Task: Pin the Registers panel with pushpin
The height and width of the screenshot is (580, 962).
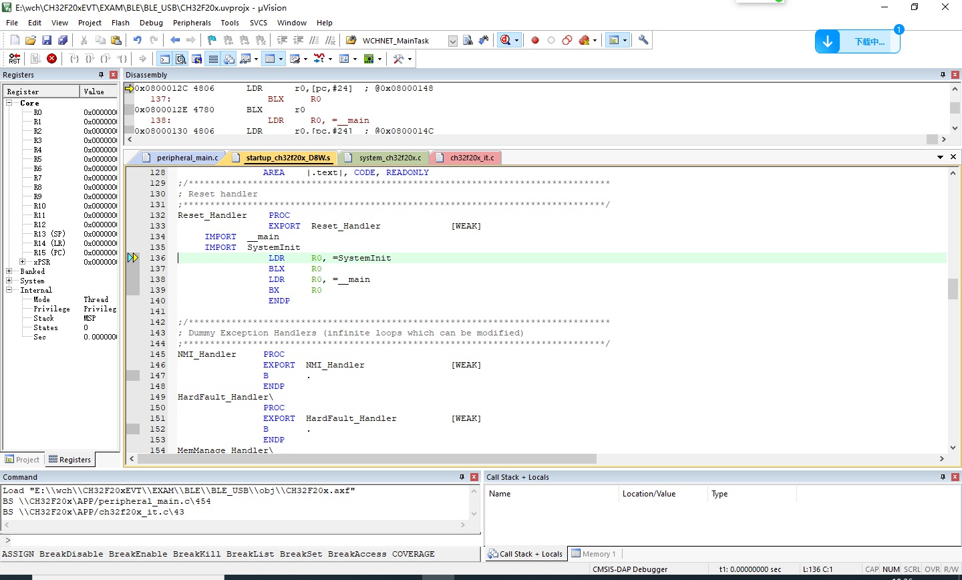Action: click(x=101, y=75)
